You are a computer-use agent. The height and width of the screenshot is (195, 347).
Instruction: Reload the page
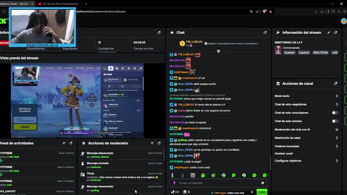(4, 11)
